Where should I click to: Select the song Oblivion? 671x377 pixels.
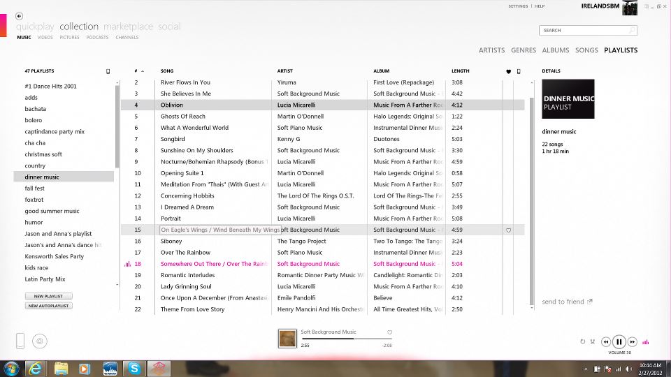coord(172,105)
